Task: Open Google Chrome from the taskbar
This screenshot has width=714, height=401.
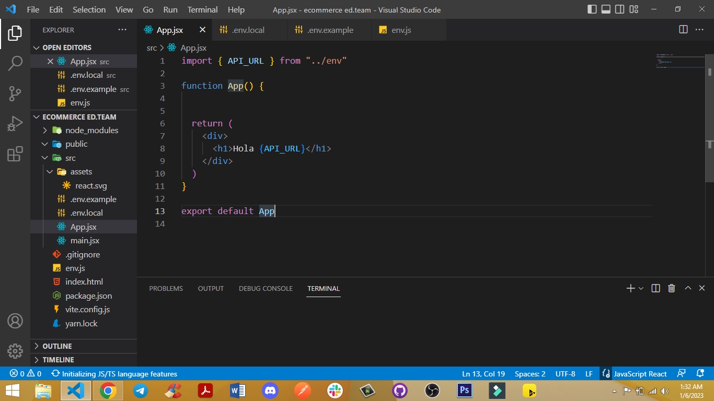Action: coord(108,391)
